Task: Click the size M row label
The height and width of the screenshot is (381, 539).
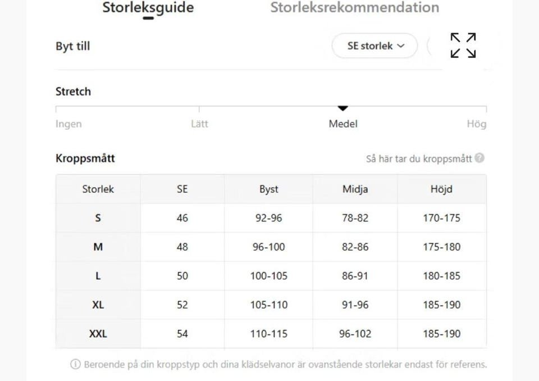Action: [x=98, y=247]
